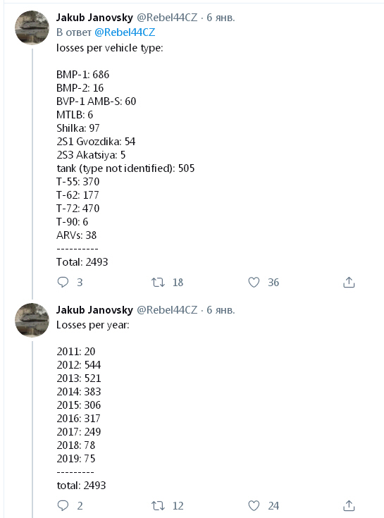The height and width of the screenshot is (518, 384).
Task: Reply to the Losses per year tweet
Action: point(63,506)
